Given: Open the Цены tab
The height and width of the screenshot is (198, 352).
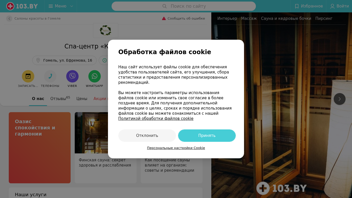Looking at the screenshot, I should coord(82,98).
